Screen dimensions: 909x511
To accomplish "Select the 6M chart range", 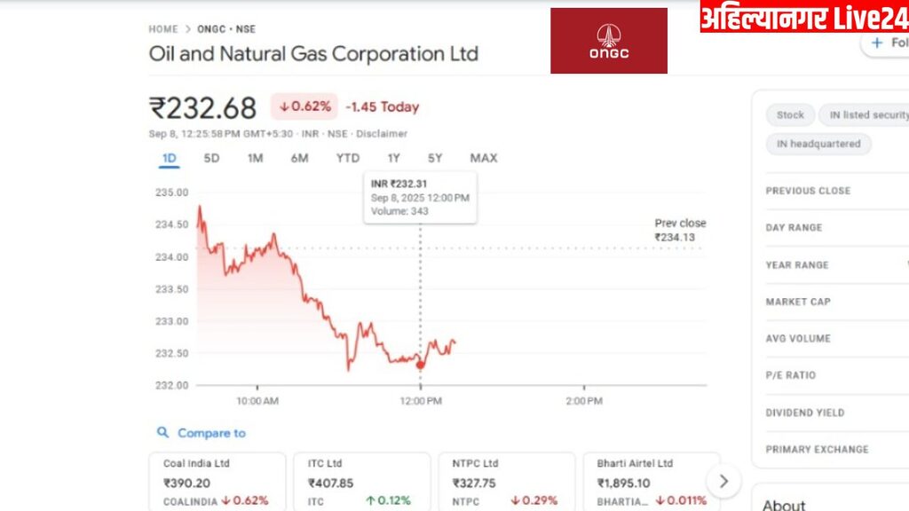I will 299,158.
